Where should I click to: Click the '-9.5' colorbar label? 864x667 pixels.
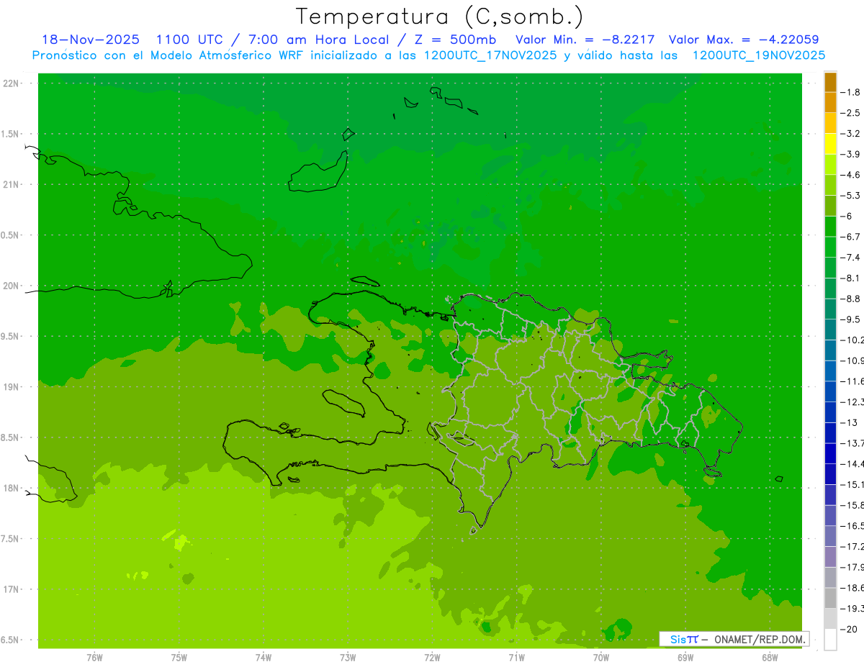850,319
